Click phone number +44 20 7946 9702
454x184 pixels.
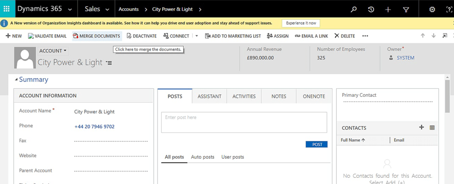point(94,127)
